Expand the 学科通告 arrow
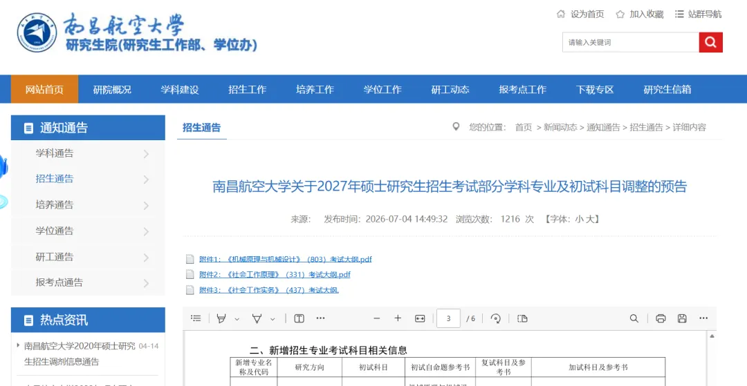 point(146,154)
